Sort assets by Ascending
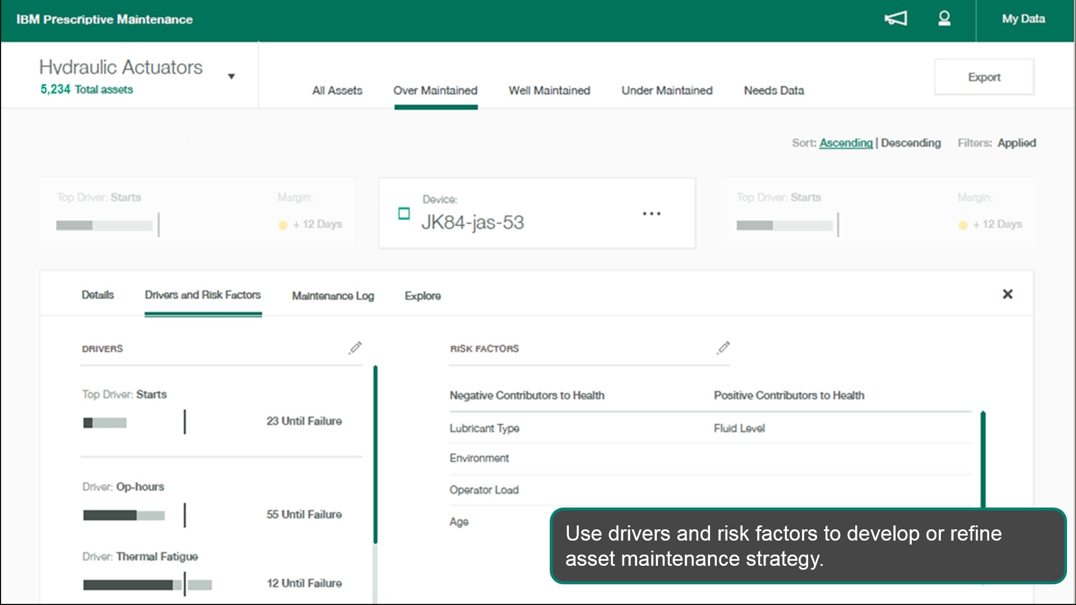The width and height of the screenshot is (1076, 605). tap(846, 143)
